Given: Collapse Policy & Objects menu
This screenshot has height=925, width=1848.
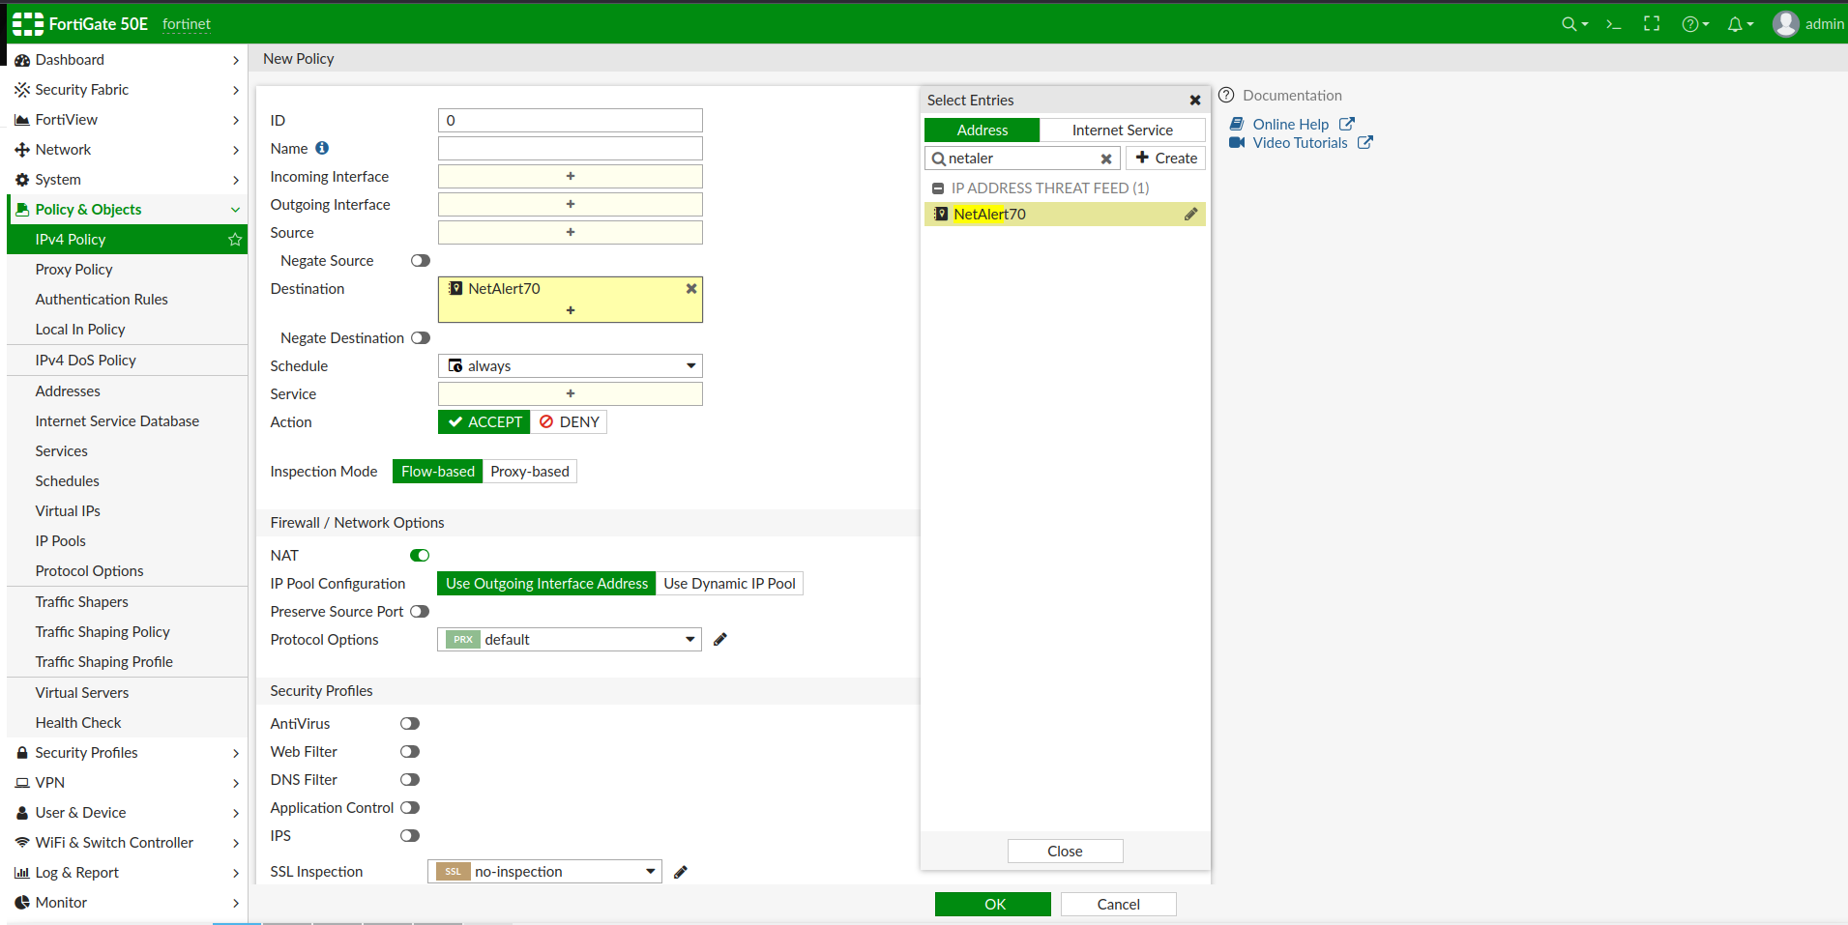Looking at the screenshot, I should point(235,210).
